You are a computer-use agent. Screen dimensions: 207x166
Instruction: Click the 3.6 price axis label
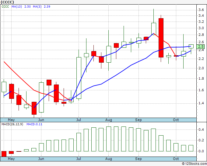tap(201, 10)
